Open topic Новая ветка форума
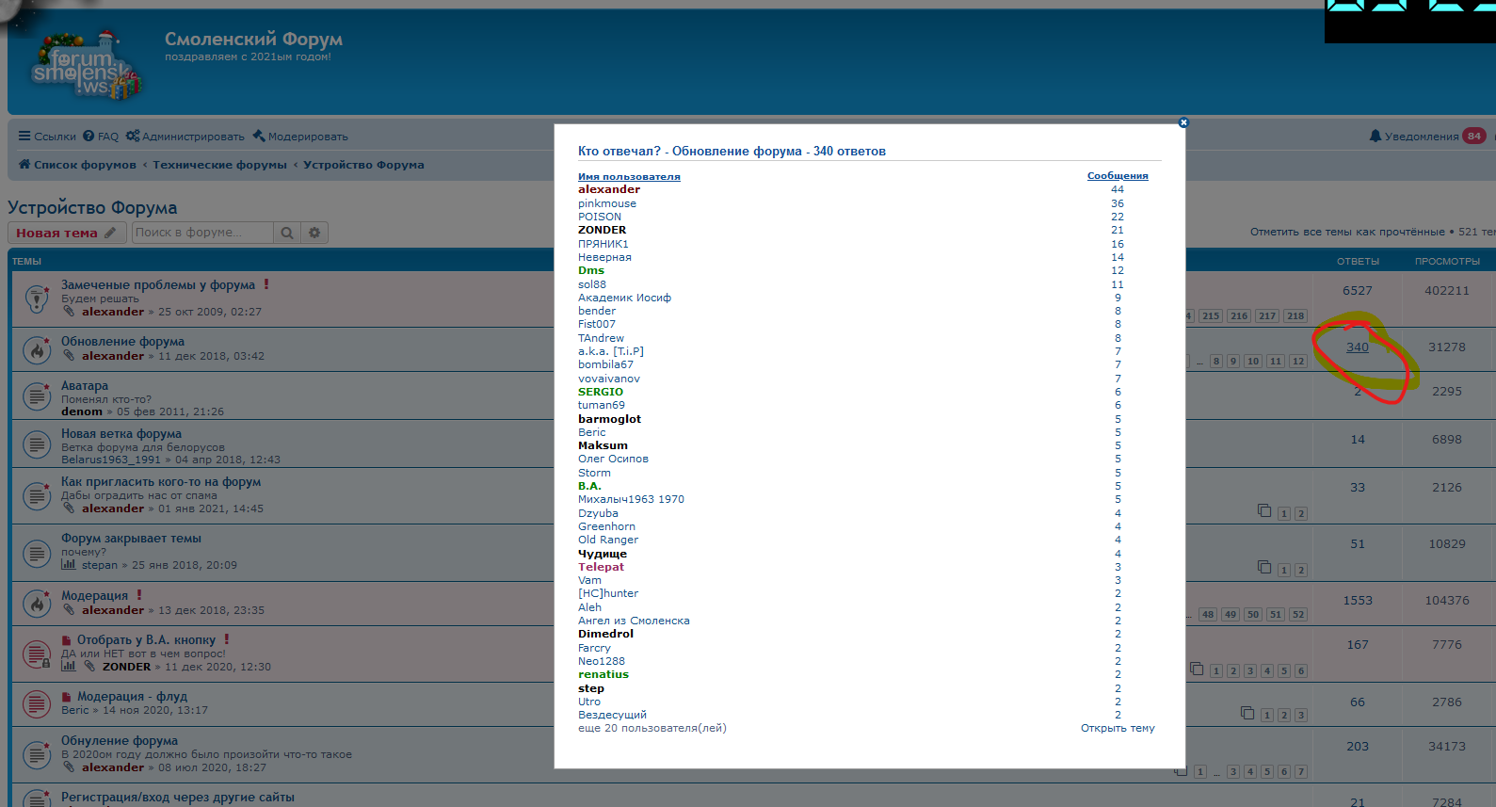 [121, 433]
